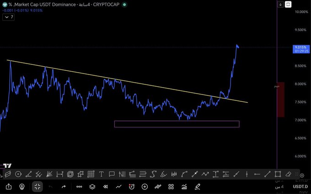
Task: Open the layout grid selector
Action: (x=171, y=187)
